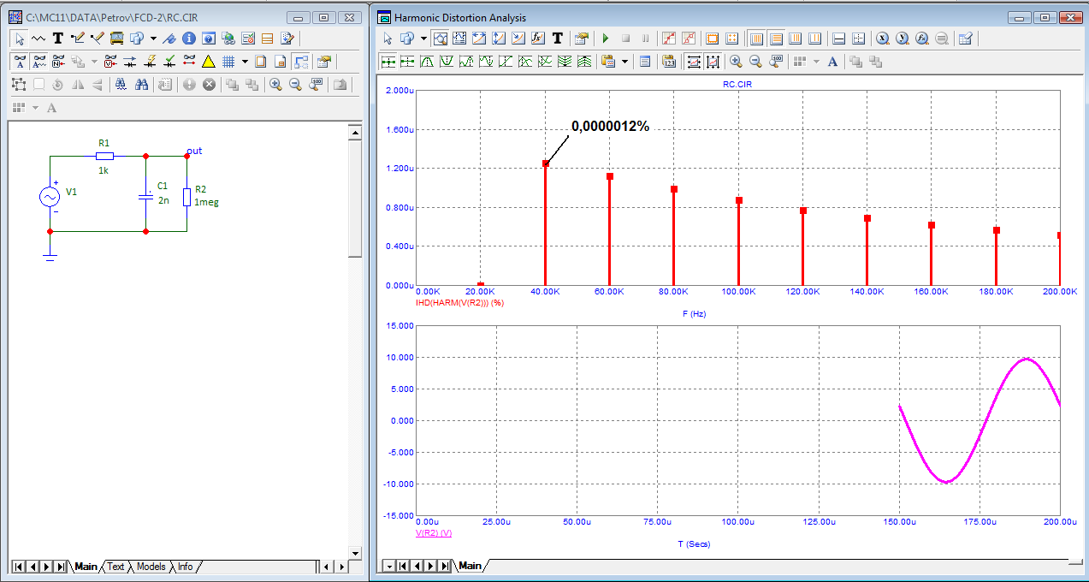Toggle the schematic grid icon
This screenshot has height=582, width=1089.
pos(228,62)
